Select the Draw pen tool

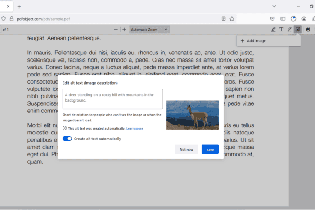(x=289, y=30)
